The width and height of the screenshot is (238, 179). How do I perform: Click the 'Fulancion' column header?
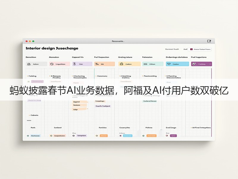pyautogui.click(x=147, y=57)
